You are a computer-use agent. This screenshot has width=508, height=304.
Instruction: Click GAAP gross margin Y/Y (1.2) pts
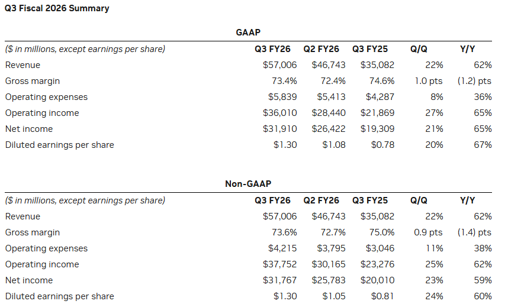coord(474,81)
